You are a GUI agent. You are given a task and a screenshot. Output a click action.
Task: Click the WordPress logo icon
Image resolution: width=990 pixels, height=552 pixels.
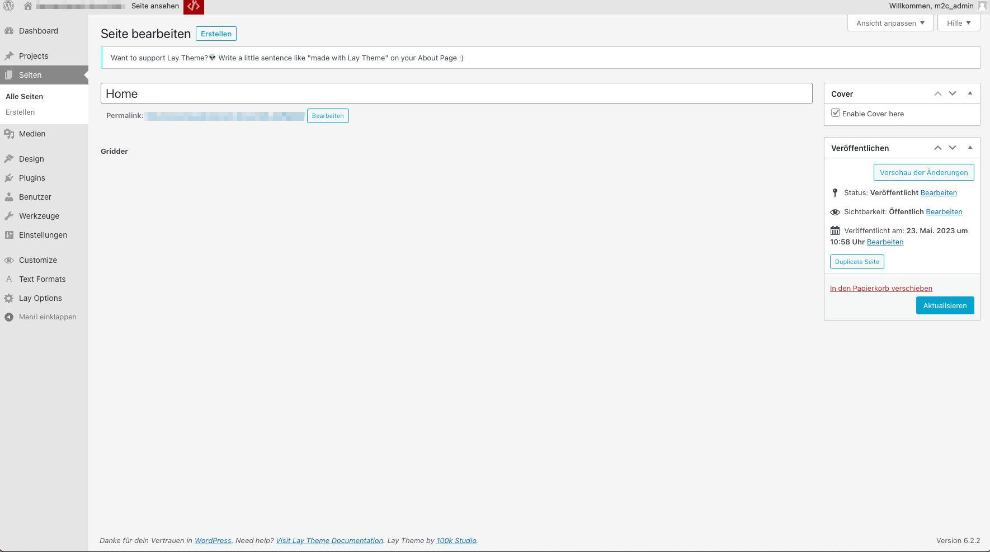coord(8,6)
